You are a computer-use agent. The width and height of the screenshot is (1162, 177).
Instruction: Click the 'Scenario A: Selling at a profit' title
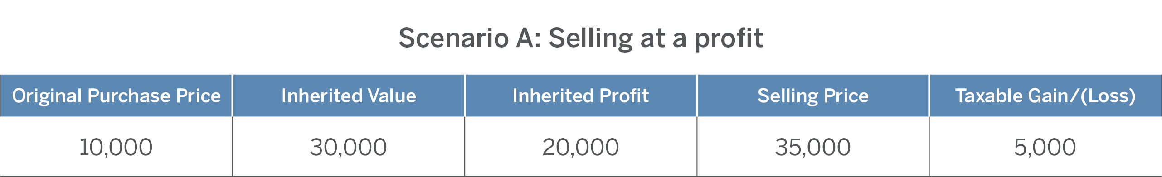click(x=581, y=38)
